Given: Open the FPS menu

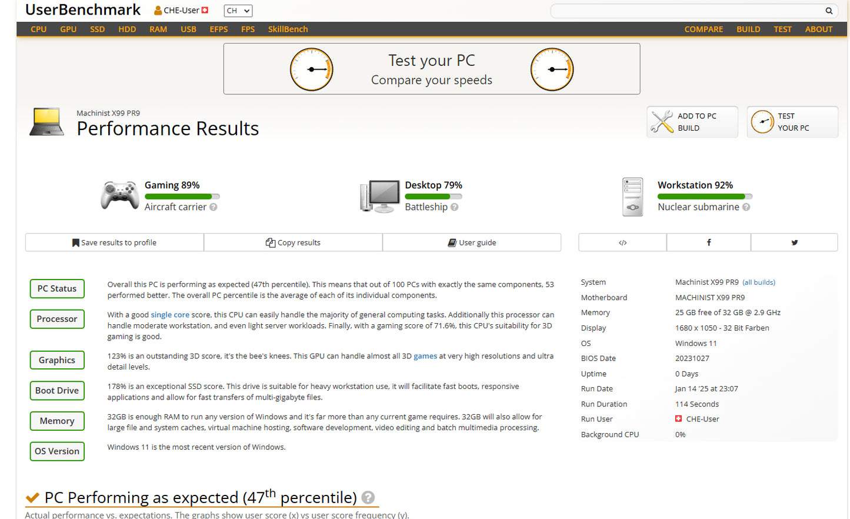Looking at the screenshot, I should coord(248,29).
